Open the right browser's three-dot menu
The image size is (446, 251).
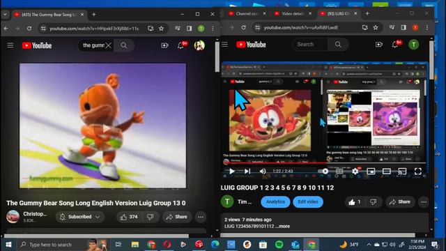[427, 27]
